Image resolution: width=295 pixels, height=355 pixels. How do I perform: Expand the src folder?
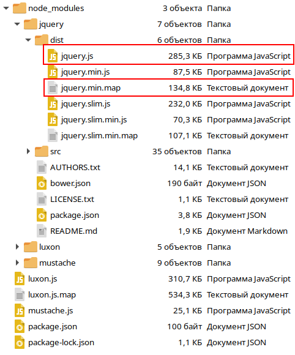pos(28,151)
